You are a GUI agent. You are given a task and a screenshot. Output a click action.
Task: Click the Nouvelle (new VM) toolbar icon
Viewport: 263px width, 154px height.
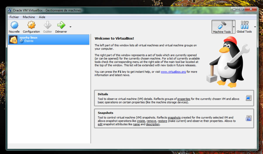click(x=14, y=25)
